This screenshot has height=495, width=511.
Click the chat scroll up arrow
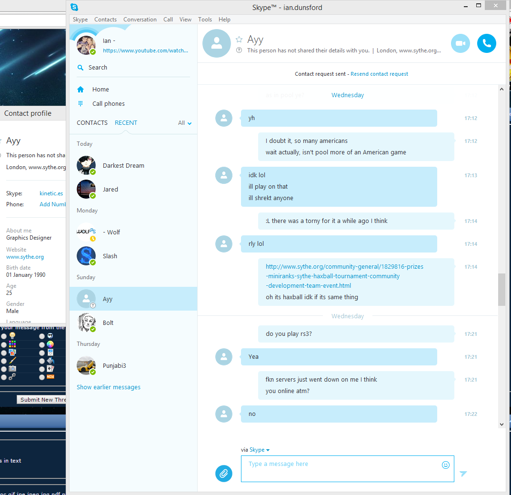501,89
